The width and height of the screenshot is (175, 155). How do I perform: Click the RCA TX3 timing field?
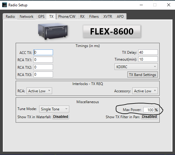coord(43,74)
